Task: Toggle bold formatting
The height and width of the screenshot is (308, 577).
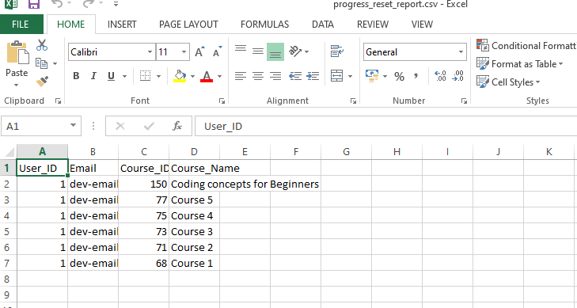Action: tap(76, 76)
